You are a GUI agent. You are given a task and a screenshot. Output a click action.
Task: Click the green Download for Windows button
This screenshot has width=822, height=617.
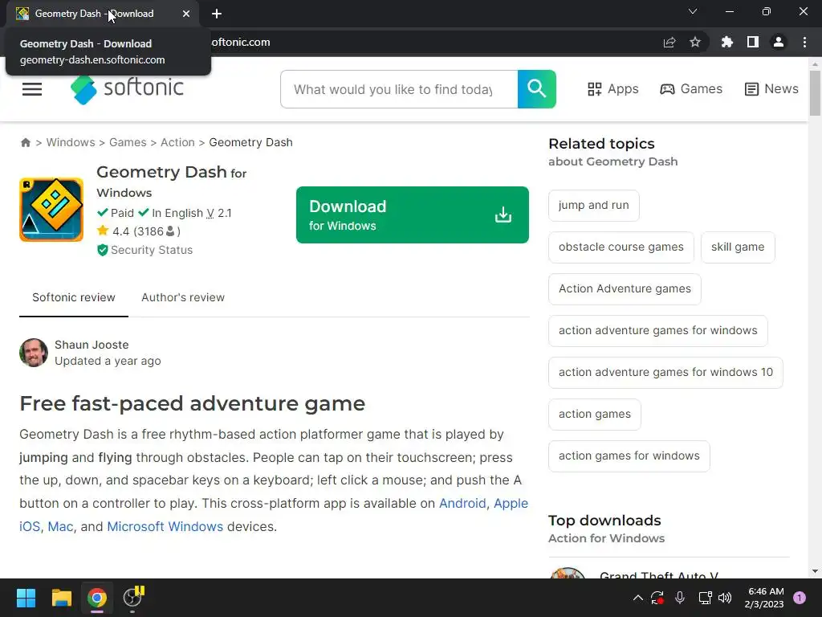coord(412,215)
